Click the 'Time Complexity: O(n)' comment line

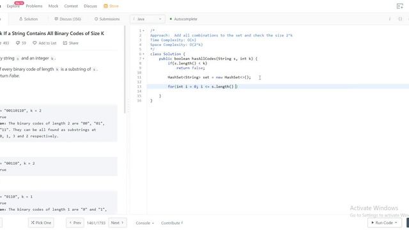tap(173, 40)
